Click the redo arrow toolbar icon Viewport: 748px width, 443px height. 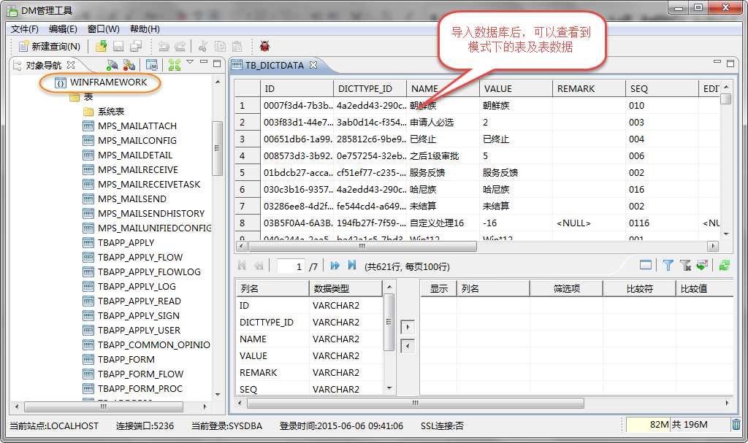pyautogui.click(x=180, y=46)
